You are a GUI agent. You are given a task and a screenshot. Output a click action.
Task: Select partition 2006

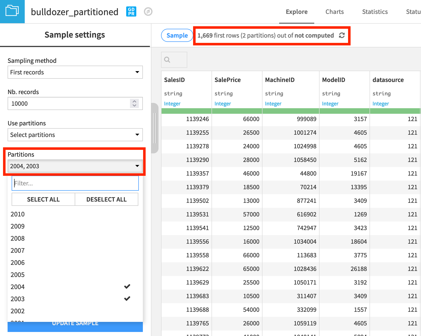[x=75, y=263]
